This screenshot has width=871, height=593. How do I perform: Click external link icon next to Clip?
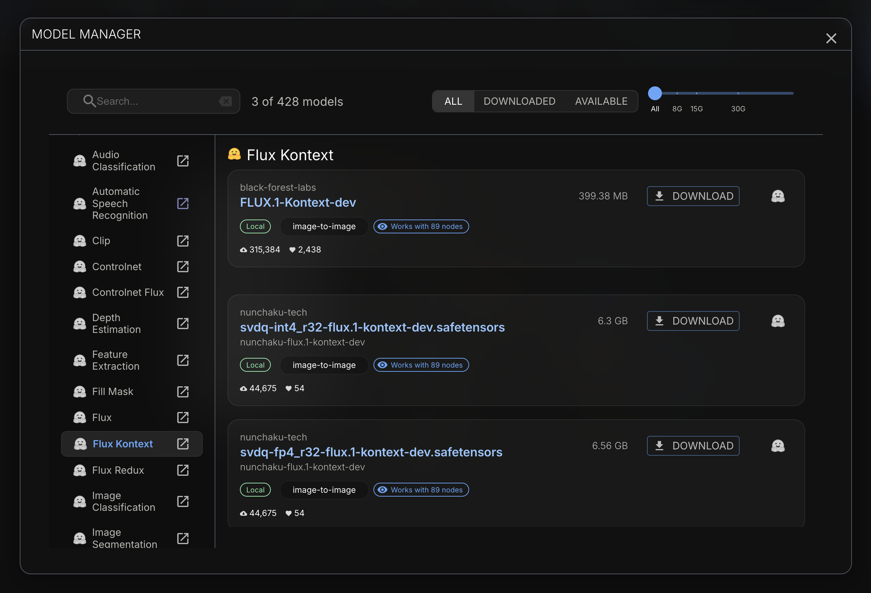(182, 241)
